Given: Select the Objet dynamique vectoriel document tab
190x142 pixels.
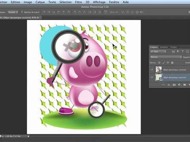Looking at the screenshot, I should pyautogui.click(x=21, y=17).
